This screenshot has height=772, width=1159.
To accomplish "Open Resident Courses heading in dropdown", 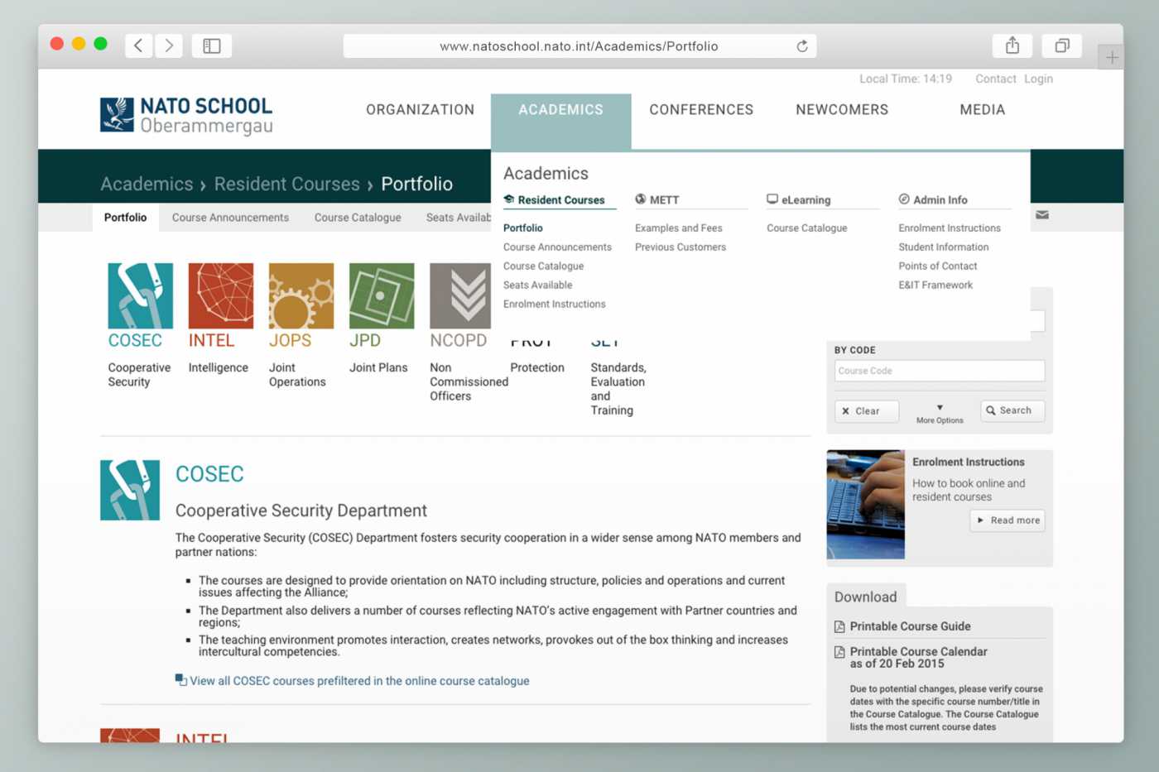I will (560, 200).
